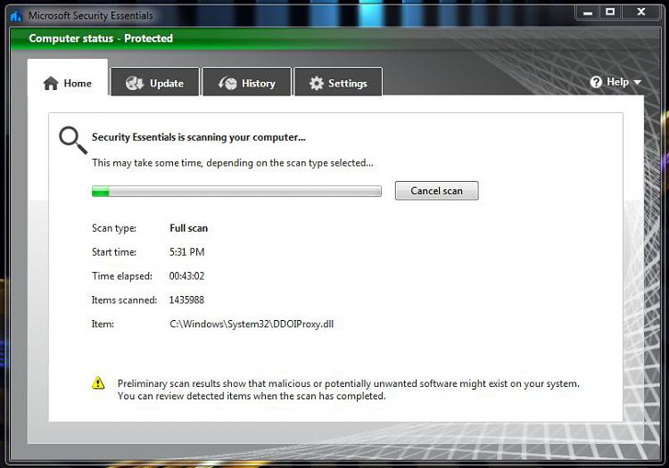Maximize the Security Essentials window
669x468 pixels.
(x=610, y=12)
